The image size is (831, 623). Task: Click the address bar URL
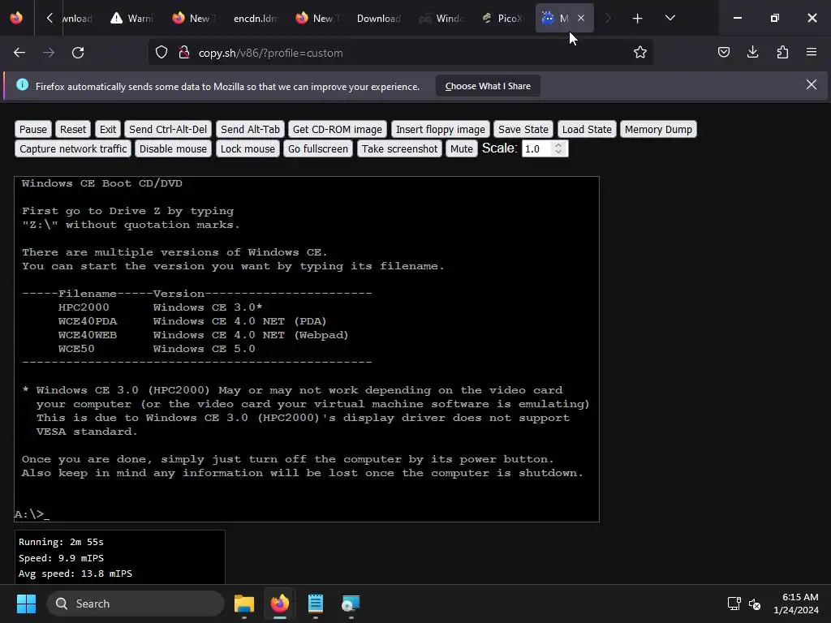(x=270, y=53)
